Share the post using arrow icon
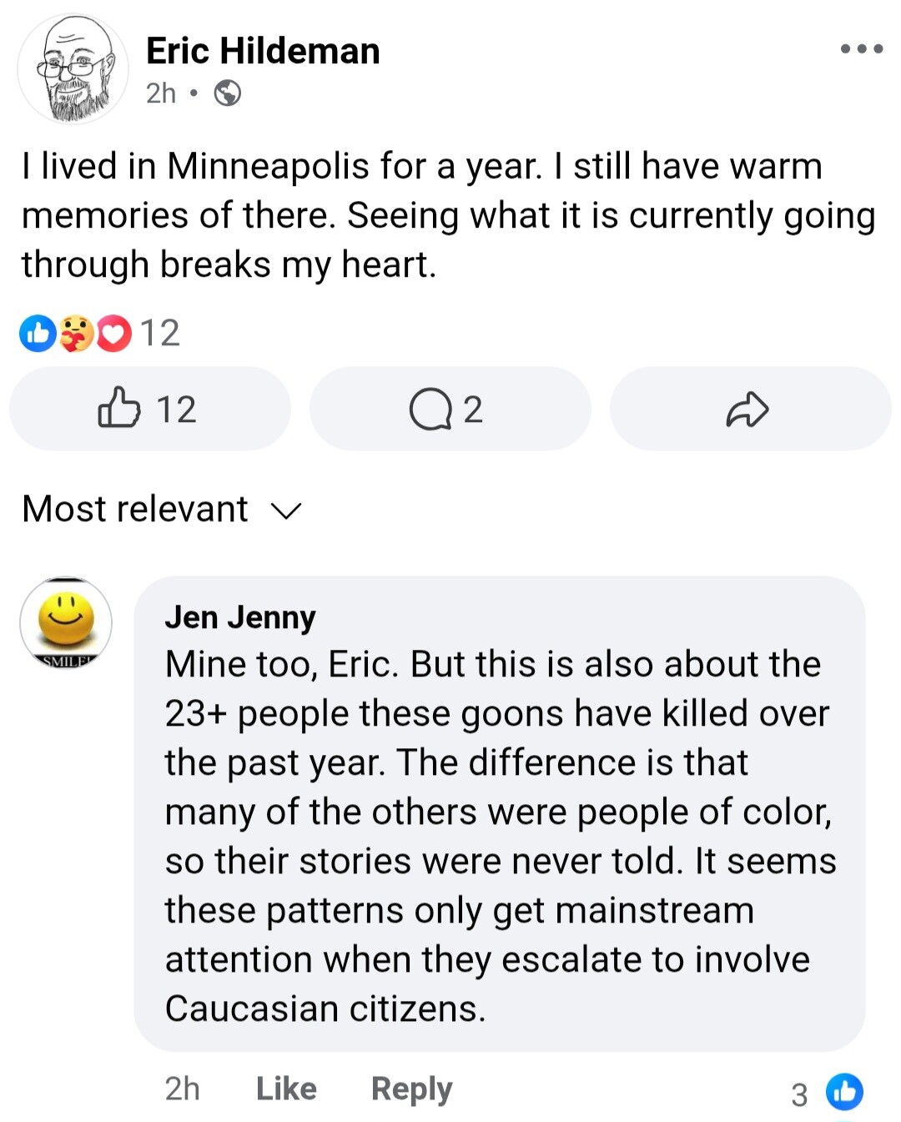 747,409
